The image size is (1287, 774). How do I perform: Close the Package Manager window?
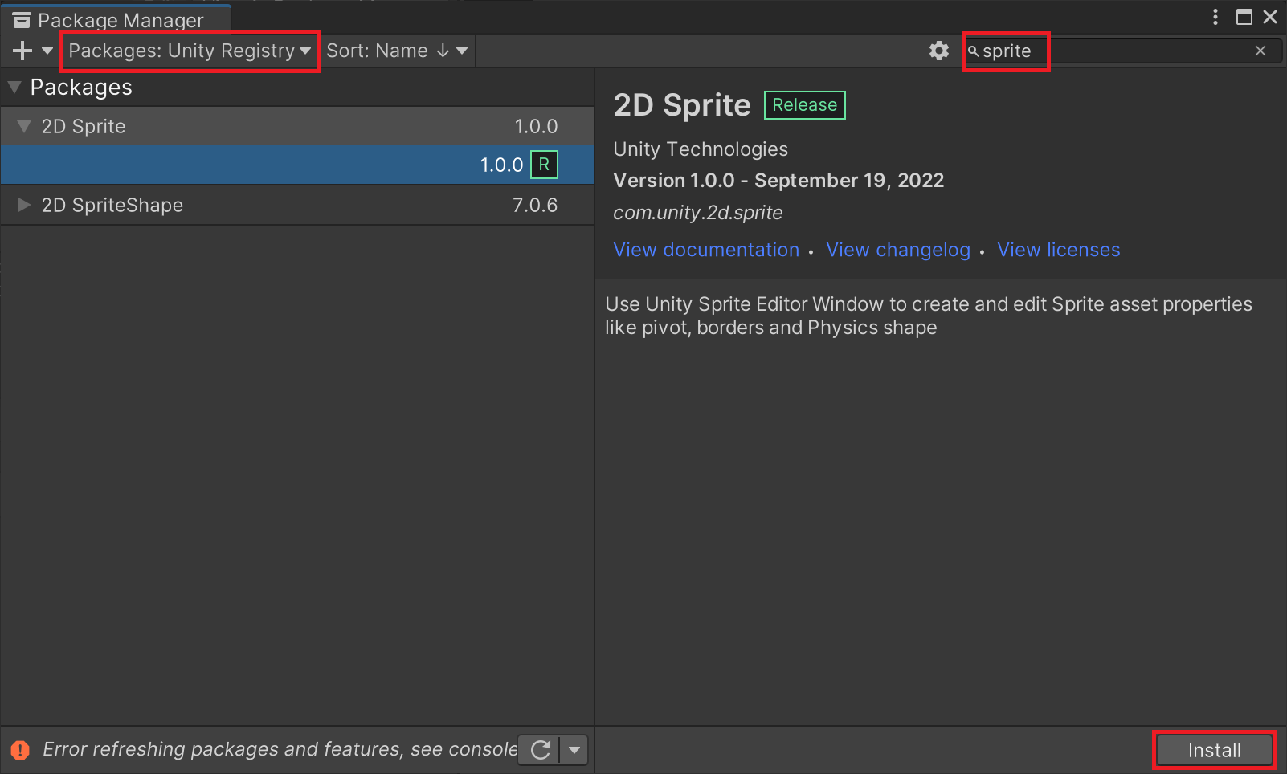(1270, 17)
